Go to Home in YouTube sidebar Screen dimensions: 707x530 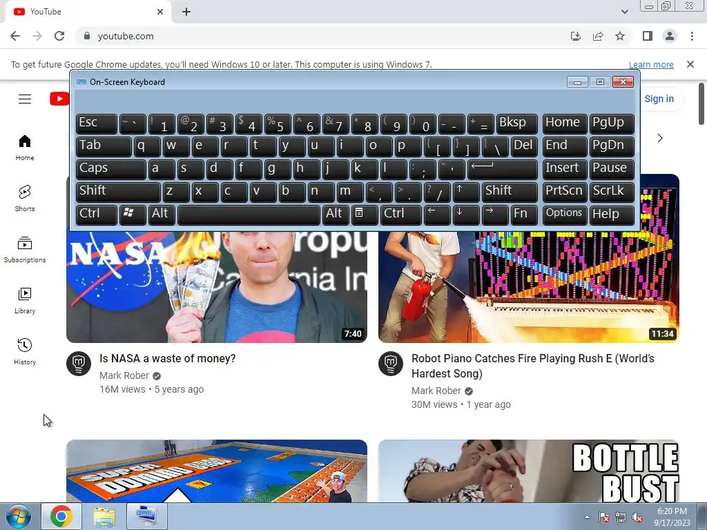(x=25, y=148)
